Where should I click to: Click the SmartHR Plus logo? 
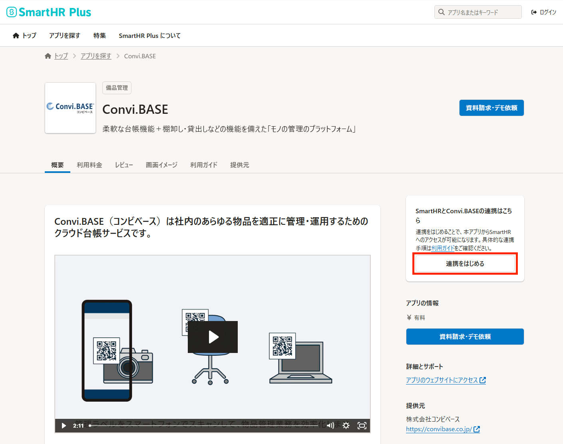(x=49, y=12)
